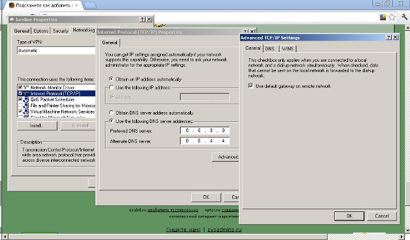Screen dimensions: 410x240
Task: Click the help question mark in beeline Properties
Action: coord(143,19)
